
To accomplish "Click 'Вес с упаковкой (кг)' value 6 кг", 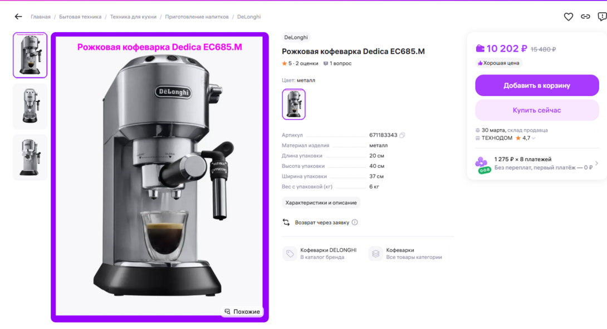I will [x=374, y=187].
